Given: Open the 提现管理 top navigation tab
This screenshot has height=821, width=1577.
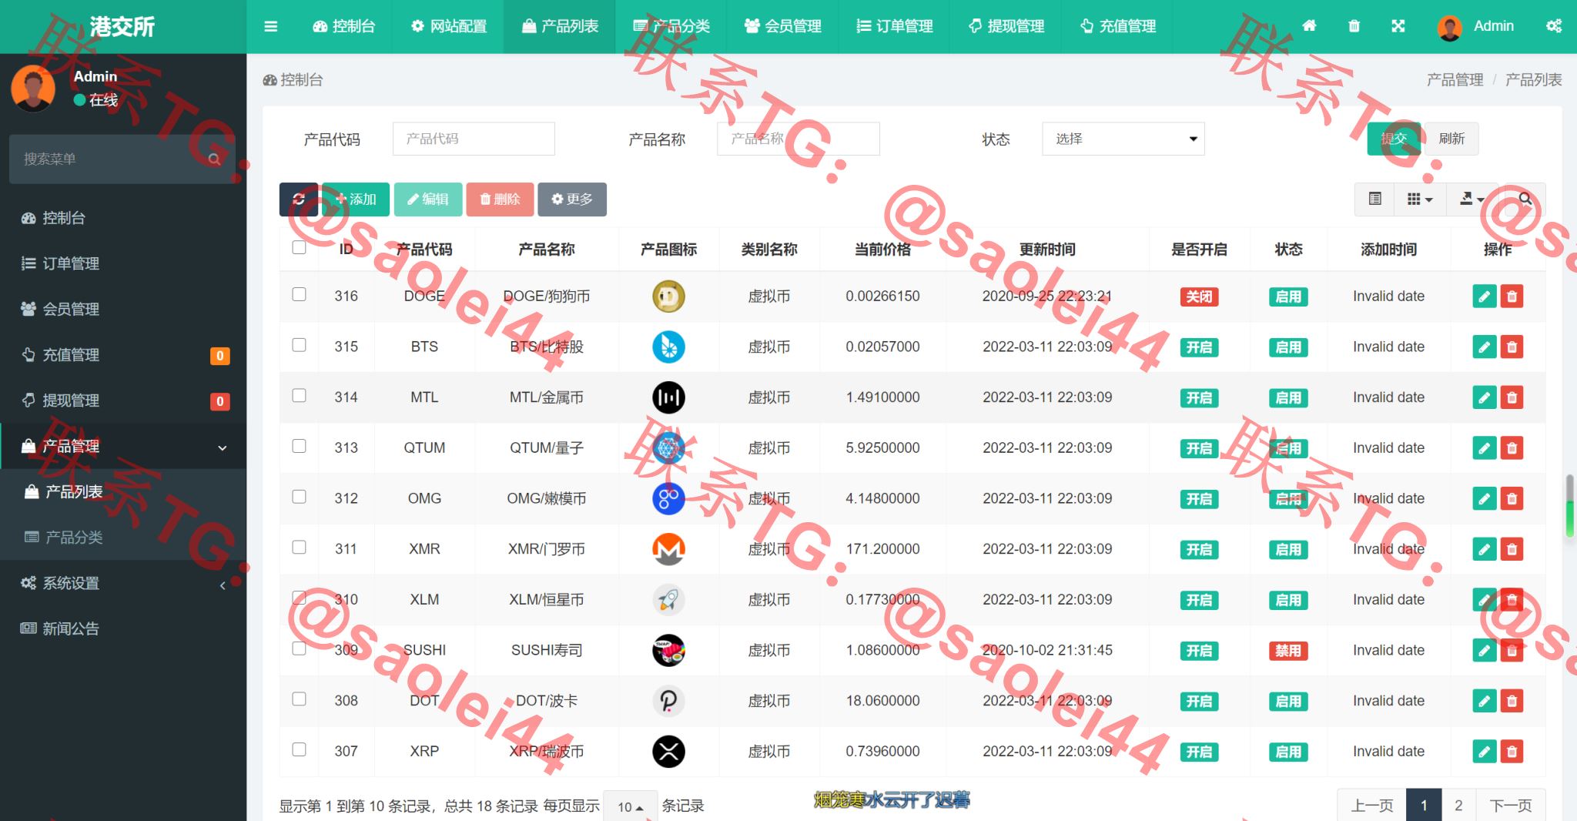Looking at the screenshot, I should 1006,26.
